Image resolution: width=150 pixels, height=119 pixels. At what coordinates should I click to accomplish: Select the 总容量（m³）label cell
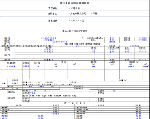123,80
